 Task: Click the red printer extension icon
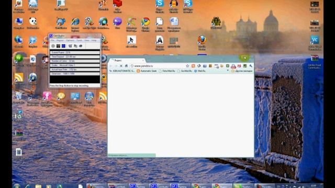click(233, 66)
